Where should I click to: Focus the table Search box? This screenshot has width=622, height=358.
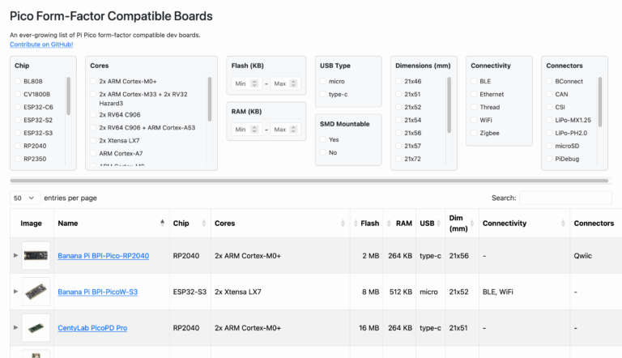[x=565, y=198]
